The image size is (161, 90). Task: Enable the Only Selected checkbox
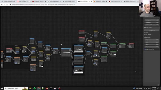click(145, 34)
